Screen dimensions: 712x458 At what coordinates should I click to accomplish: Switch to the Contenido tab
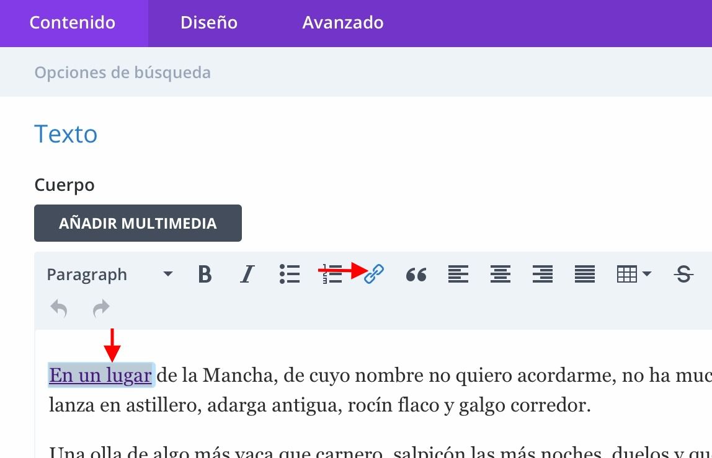tap(73, 23)
